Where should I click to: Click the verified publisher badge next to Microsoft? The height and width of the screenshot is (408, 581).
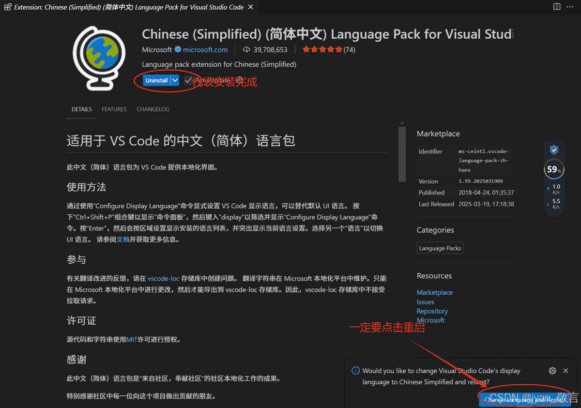pos(178,49)
